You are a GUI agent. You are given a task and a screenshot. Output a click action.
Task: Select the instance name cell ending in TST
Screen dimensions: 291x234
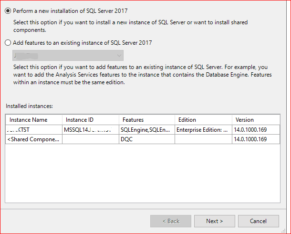pyautogui.click(x=33, y=129)
